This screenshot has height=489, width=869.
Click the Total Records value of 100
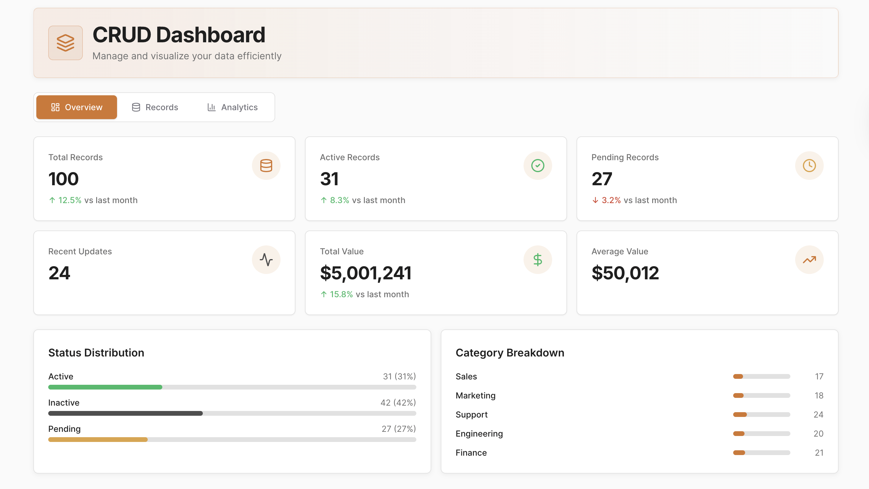tap(63, 179)
